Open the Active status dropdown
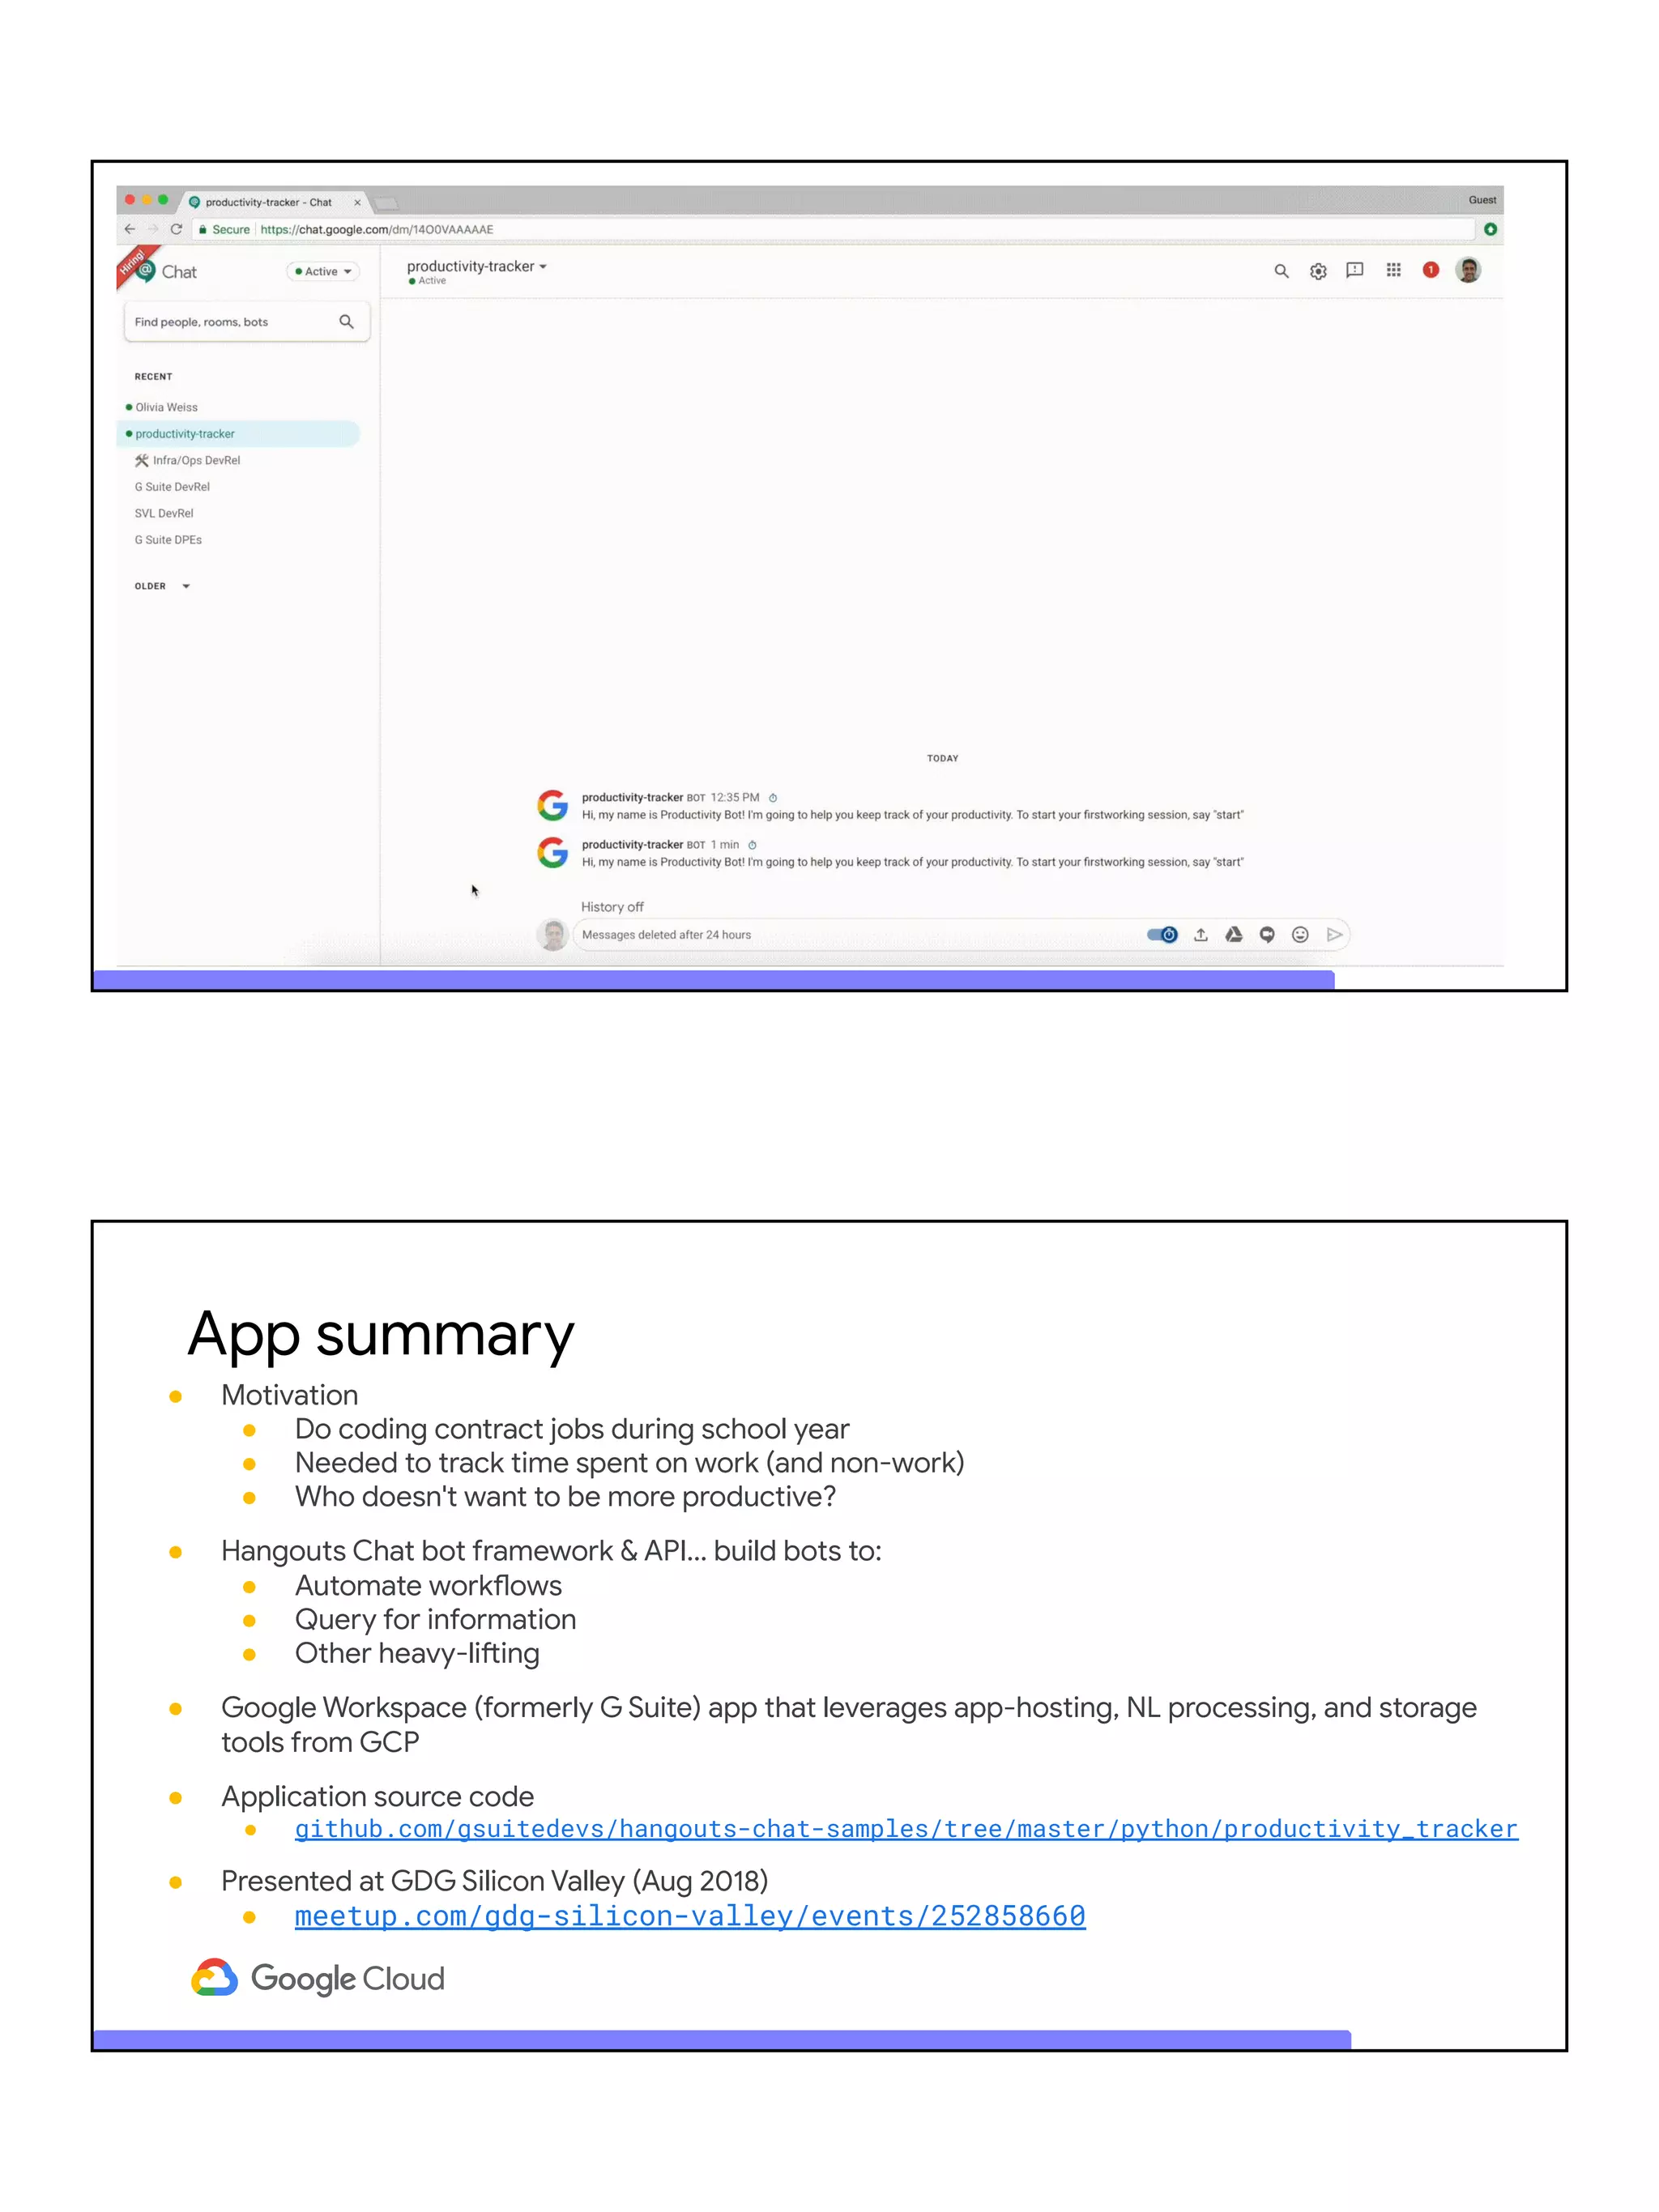Screen dimensions: 1659x2212 pyautogui.click(x=323, y=271)
